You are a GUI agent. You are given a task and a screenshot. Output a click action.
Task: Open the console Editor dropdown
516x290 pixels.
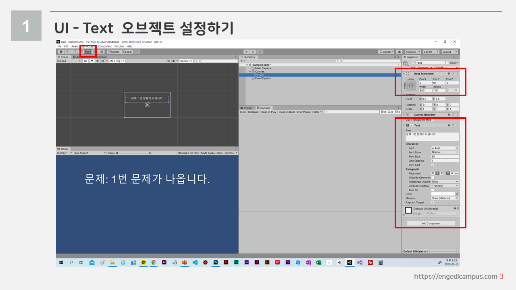(x=317, y=112)
